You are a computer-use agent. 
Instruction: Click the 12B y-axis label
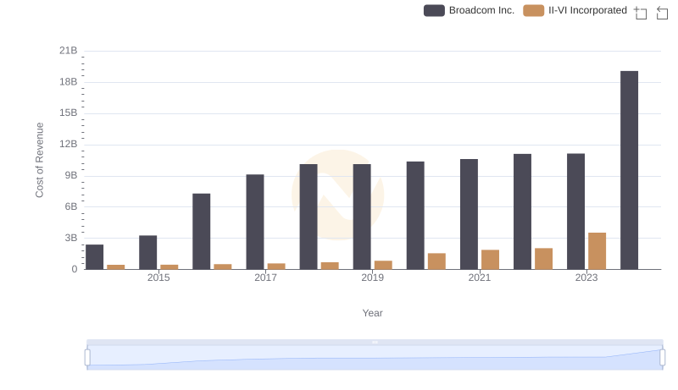[69, 144]
